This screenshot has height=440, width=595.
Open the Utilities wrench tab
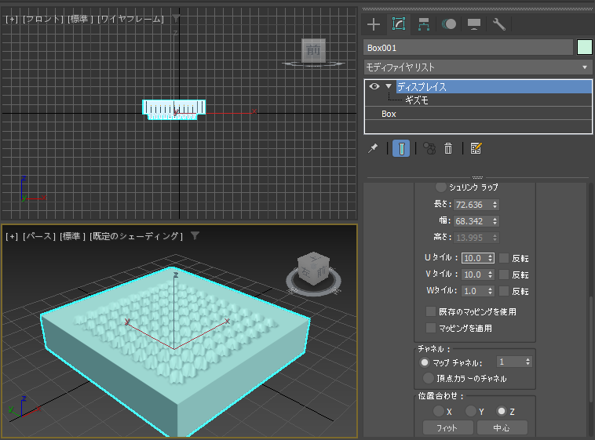click(x=499, y=24)
